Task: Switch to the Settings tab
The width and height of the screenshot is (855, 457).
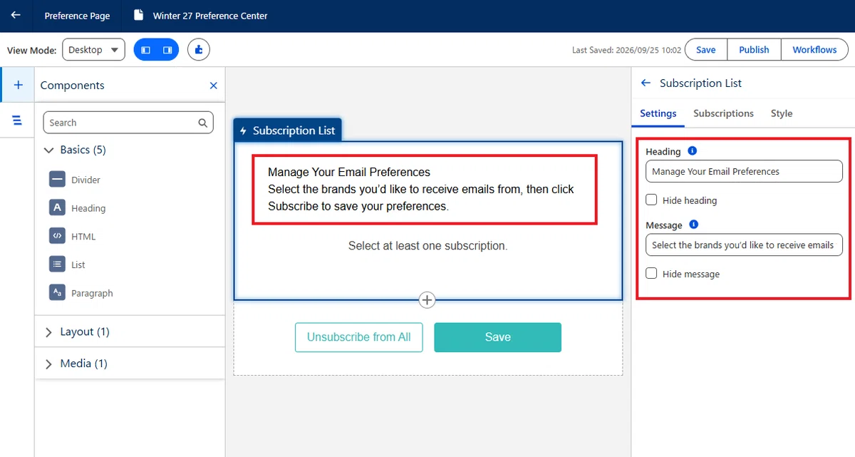Action: 658,113
